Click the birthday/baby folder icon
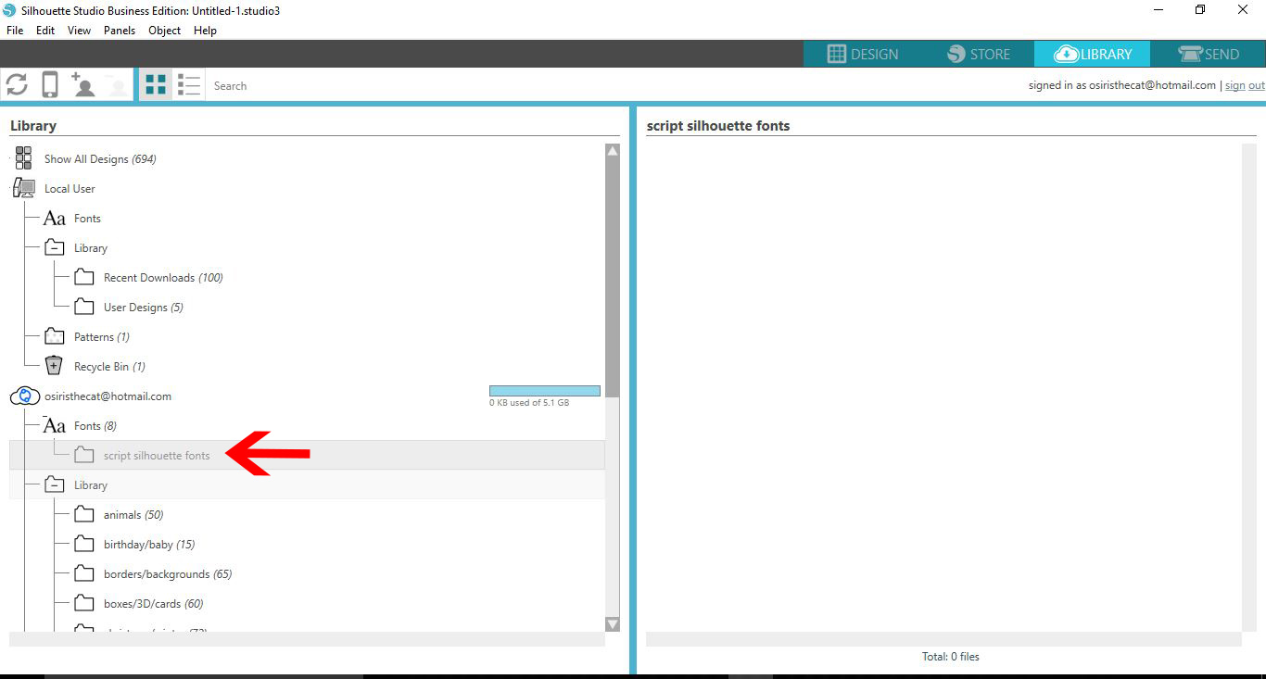 [84, 544]
